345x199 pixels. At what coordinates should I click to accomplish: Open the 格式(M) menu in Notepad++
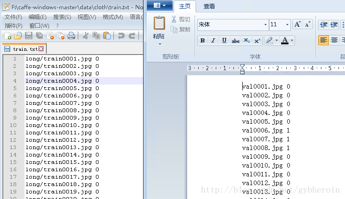113,17
